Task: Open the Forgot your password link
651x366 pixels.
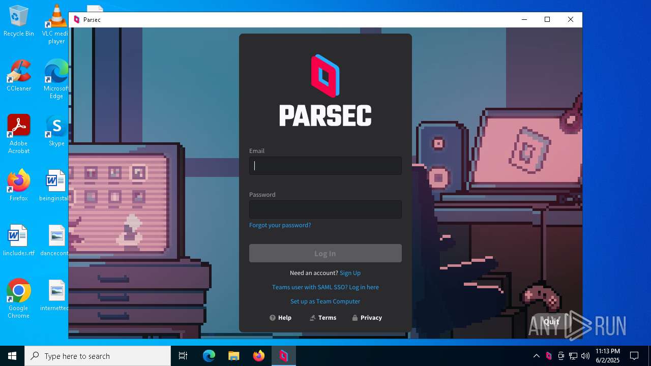Action: (280, 225)
